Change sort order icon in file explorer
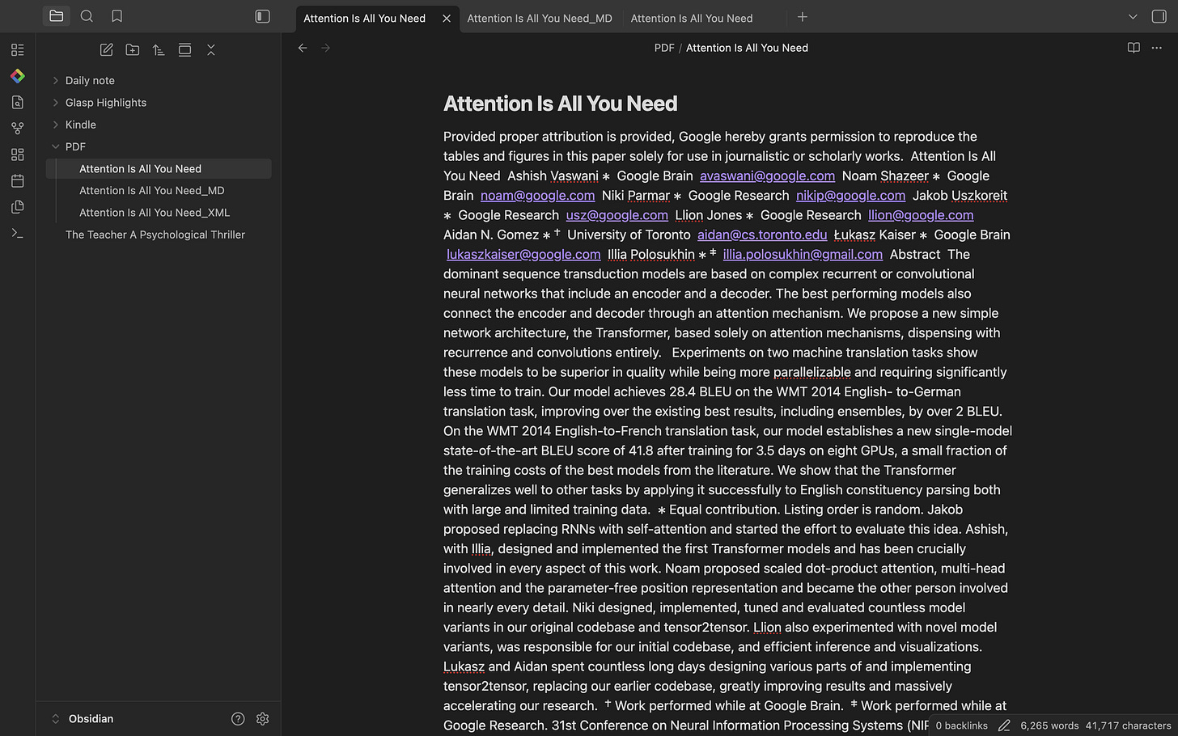The image size is (1178, 736). click(159, 50)
